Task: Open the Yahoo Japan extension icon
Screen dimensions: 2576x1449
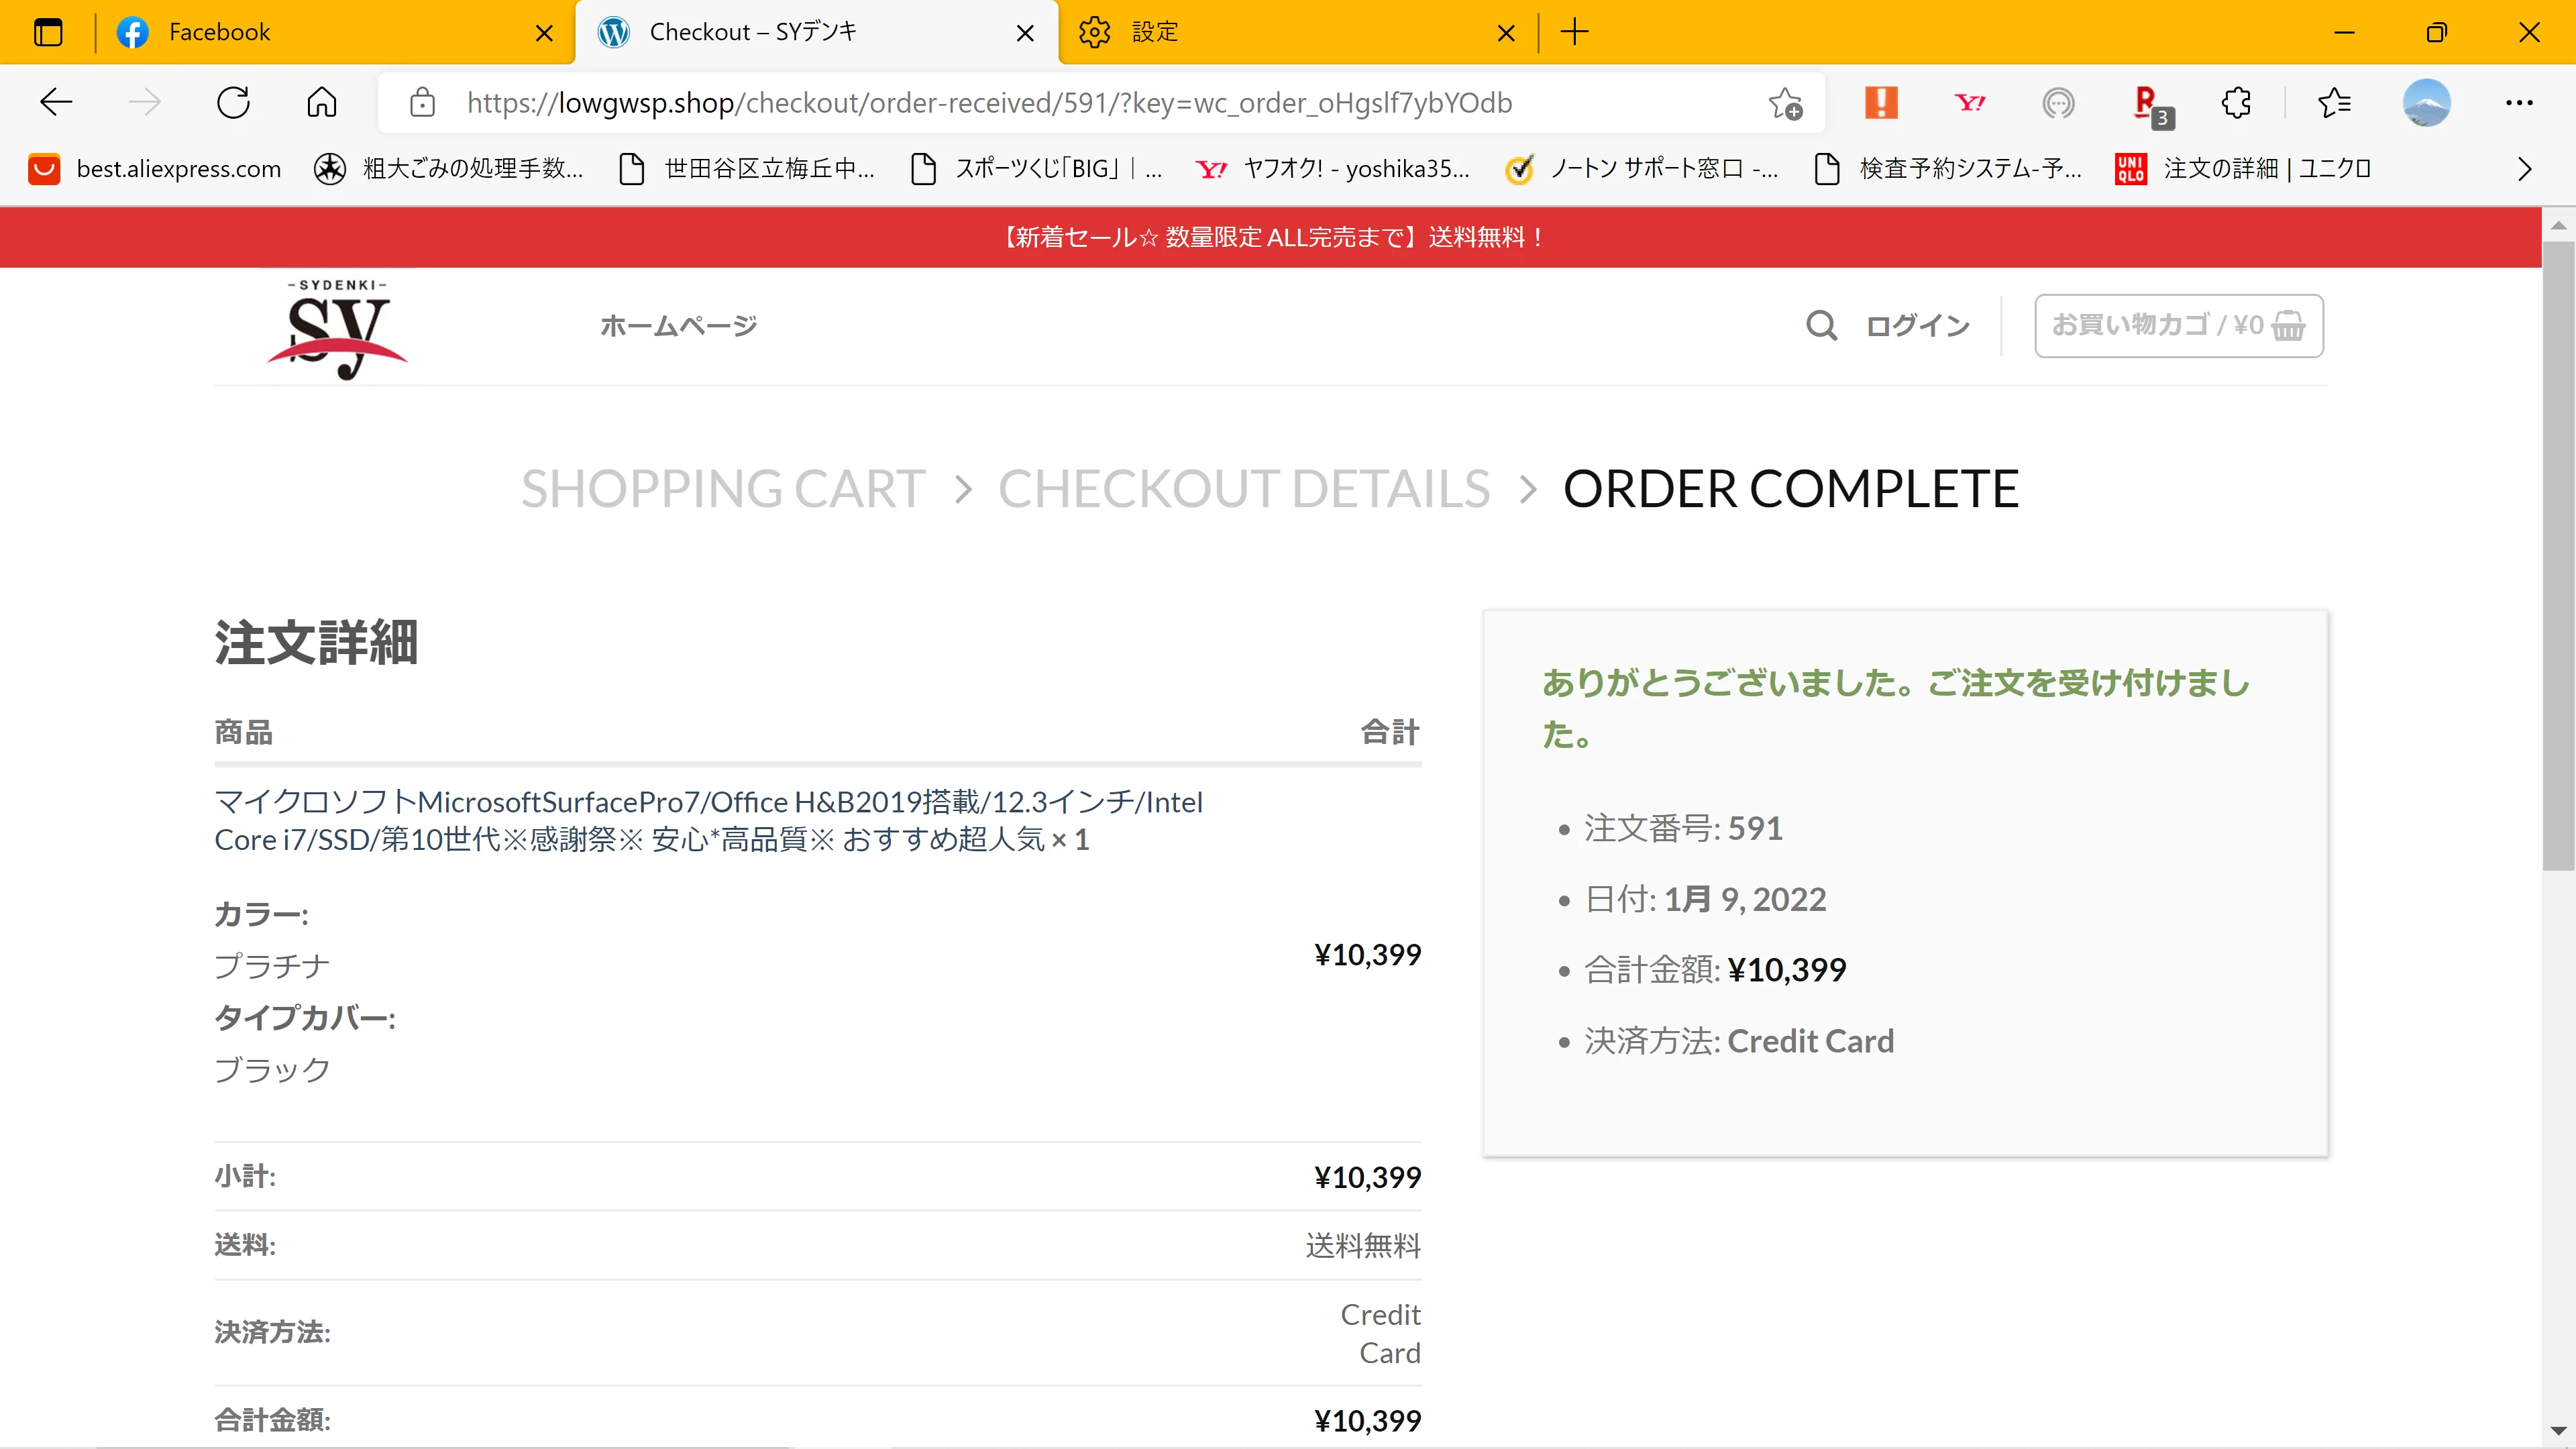Action: (x=1969, y=102)
